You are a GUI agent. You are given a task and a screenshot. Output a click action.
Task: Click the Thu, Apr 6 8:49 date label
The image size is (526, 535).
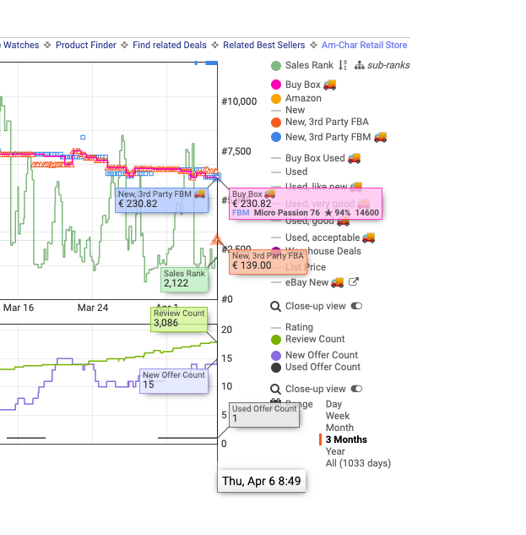(262, 481)
